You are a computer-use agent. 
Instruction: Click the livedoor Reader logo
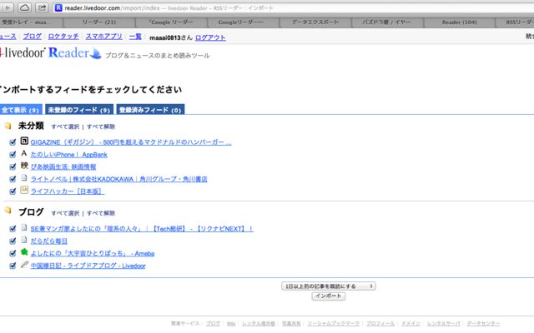tap(51, 52)
